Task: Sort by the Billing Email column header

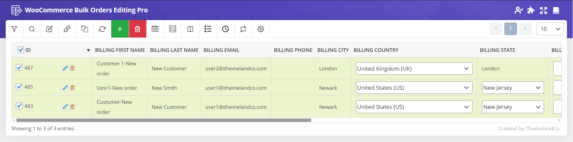Action: (221, 50)
